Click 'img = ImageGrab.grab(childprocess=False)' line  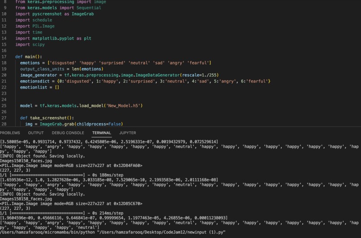(74, 124)
